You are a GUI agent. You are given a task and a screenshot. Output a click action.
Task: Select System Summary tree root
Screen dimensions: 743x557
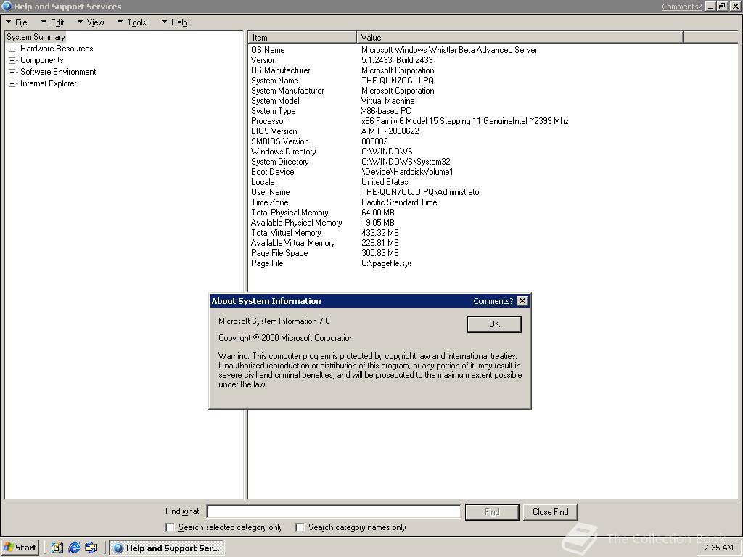pos(36,37)
